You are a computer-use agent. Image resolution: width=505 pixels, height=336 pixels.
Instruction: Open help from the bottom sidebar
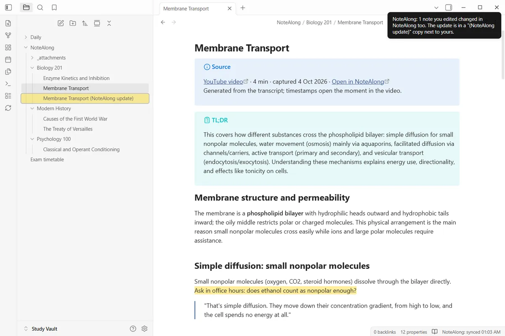click(133, 328)
